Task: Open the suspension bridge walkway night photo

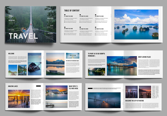Action: 104,100
